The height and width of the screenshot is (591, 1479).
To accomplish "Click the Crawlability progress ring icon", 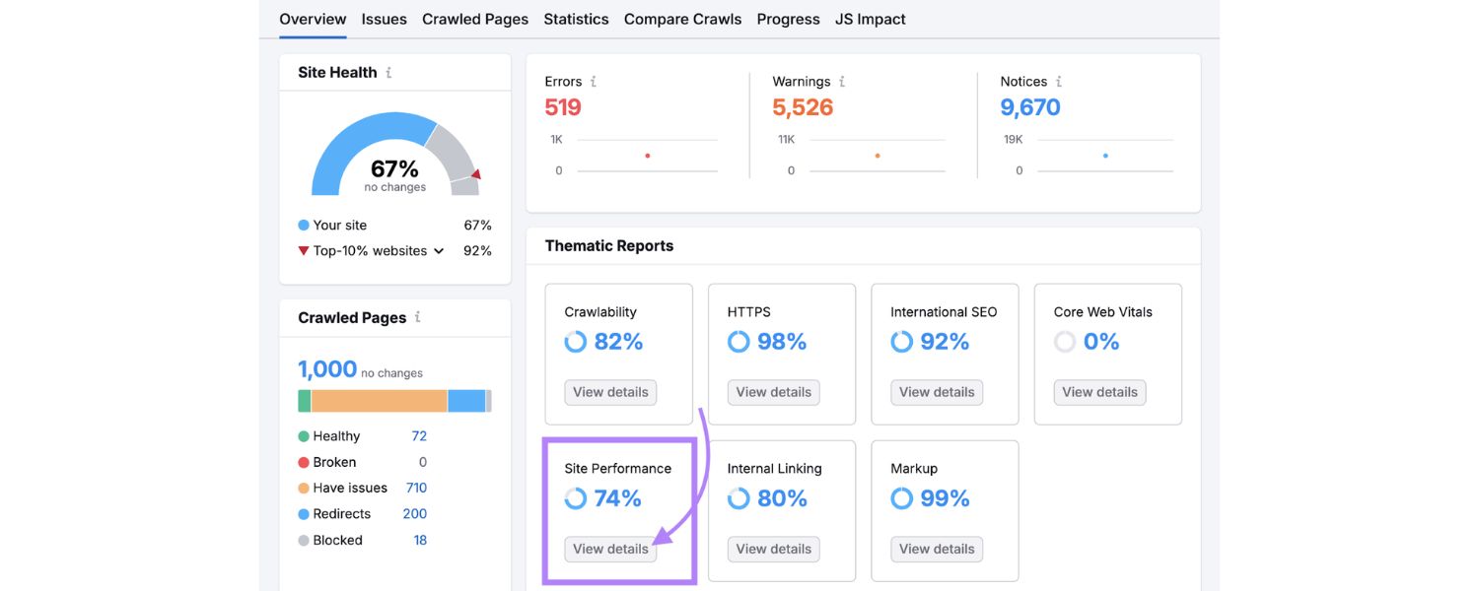I will coord(576,341).
